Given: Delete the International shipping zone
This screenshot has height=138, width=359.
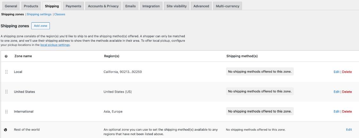Looking at the screenshot, I should [347, 112].
